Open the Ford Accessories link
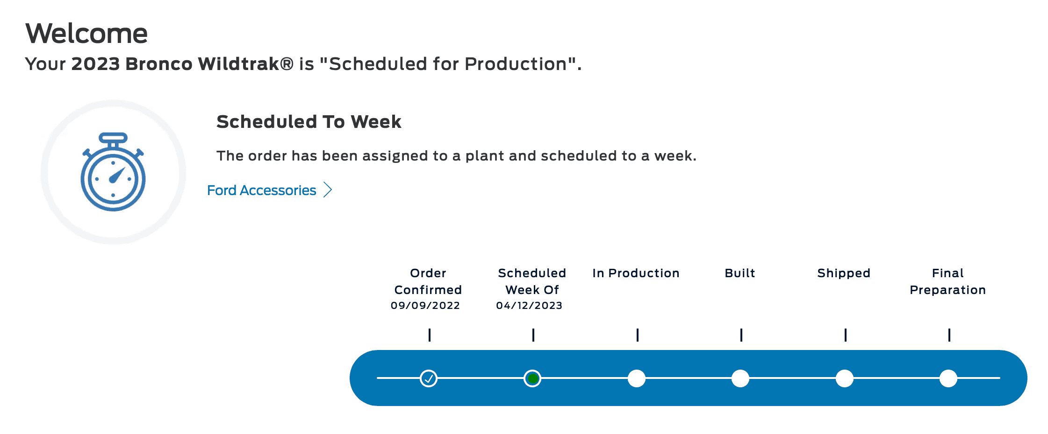Viewport: 1048px width, 434px height. pyautogui.click(x=262, y=190)
